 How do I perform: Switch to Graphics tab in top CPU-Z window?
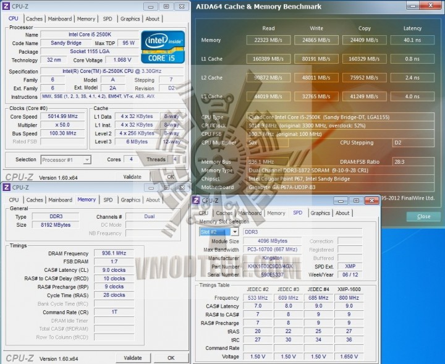pyautogui.click(x=130, y=19)
